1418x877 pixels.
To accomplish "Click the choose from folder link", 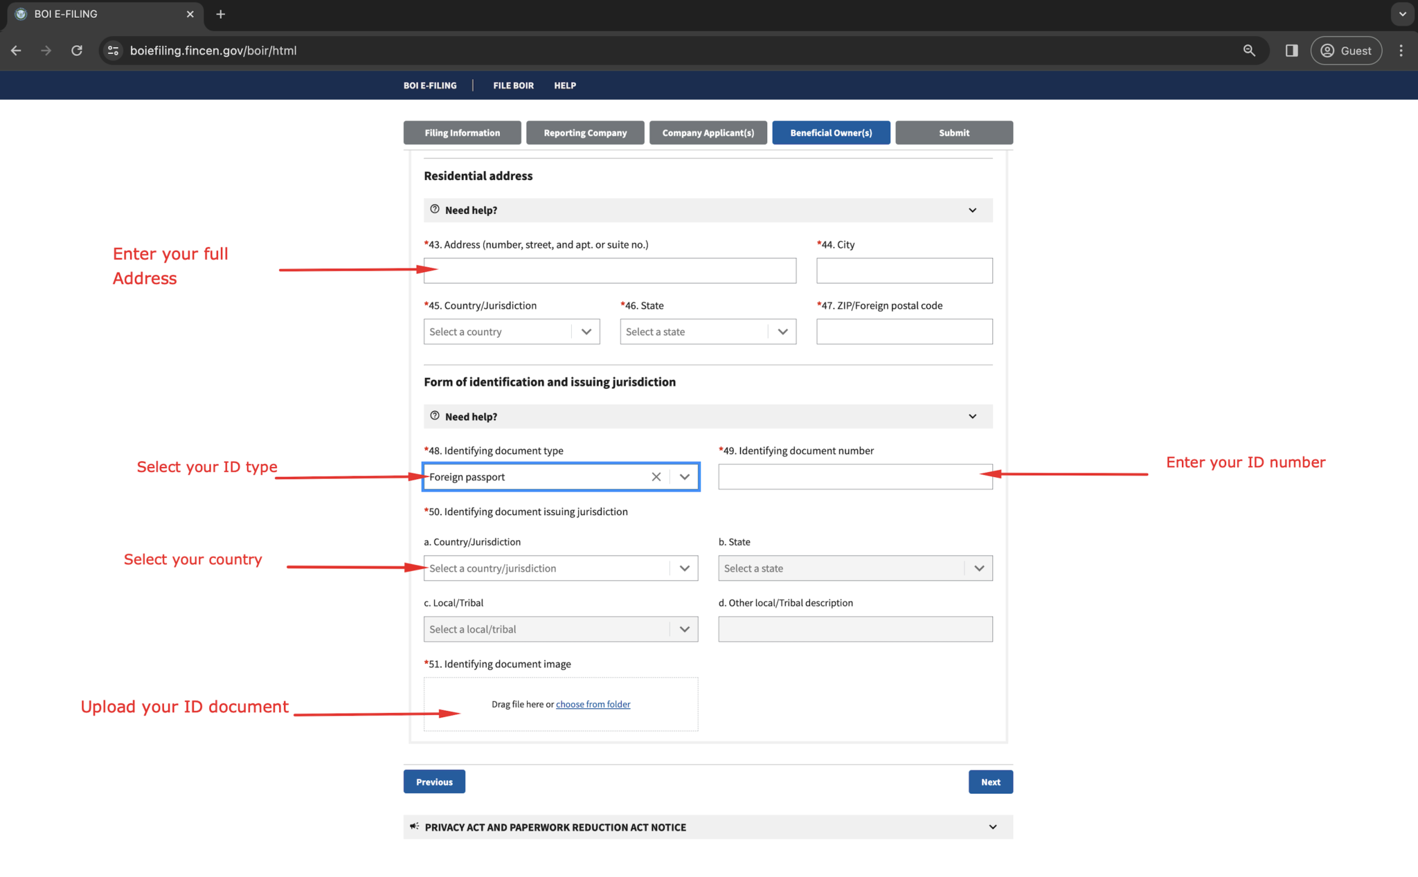I will coord(593,705).
